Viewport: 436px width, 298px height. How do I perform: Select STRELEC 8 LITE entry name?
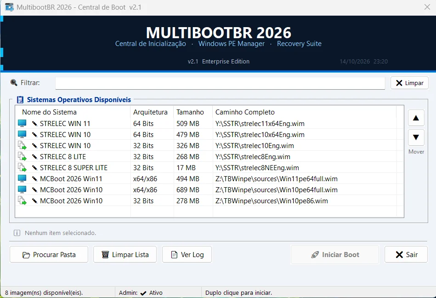[x=63, y=157]
